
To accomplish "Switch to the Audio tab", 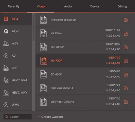I will pos(68,6).
